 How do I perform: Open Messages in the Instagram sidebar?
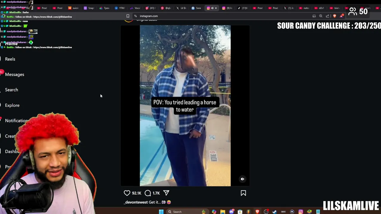click(15, 74)
